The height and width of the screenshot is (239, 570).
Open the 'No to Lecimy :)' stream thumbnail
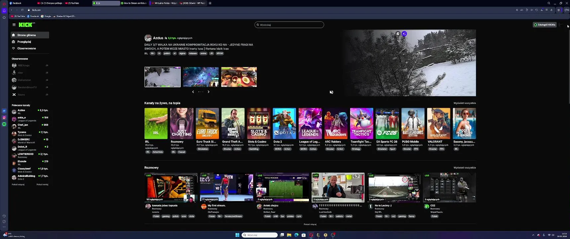point(394,187)
